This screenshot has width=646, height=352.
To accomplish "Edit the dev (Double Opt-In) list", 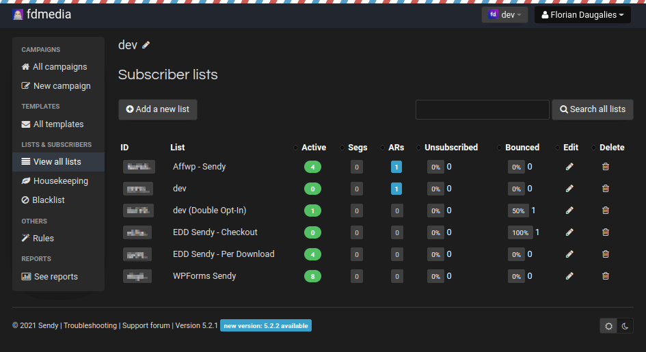I will (x=569, y=211).
